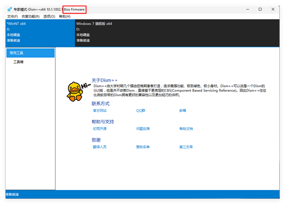Open the 恢复功能(R) menu

pos(30,17)
